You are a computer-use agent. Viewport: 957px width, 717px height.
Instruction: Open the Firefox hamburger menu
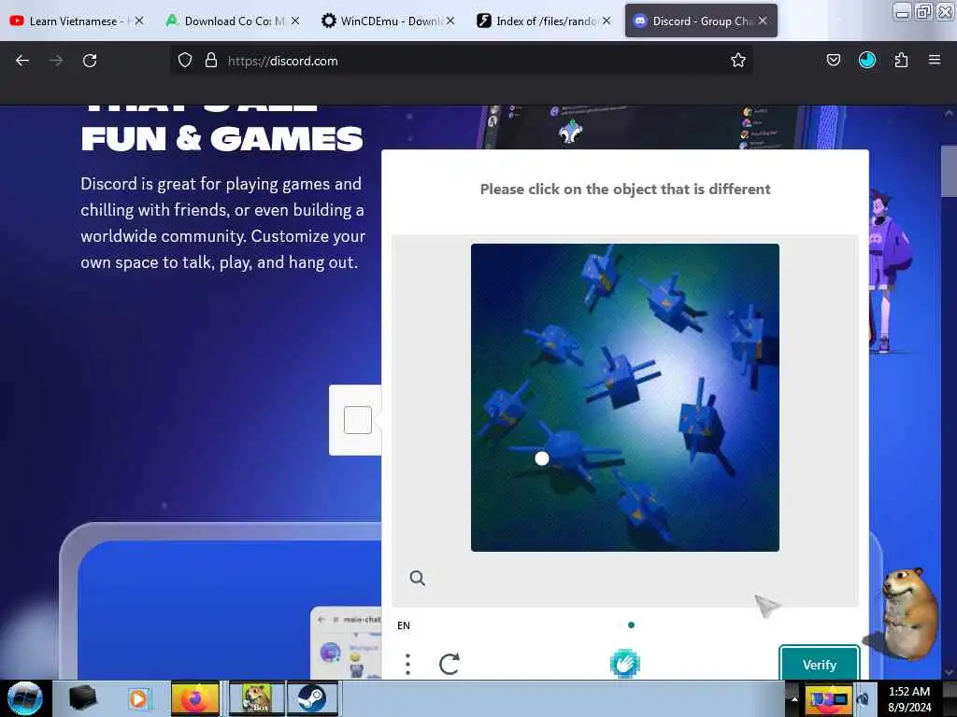pos(935,60)
